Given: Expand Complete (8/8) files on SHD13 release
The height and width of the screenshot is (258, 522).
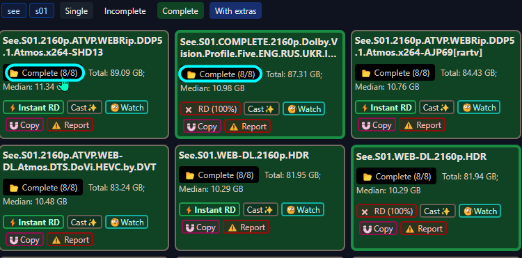Looking at the screenshot, I should pyautogui.click(x=43, y=73).
